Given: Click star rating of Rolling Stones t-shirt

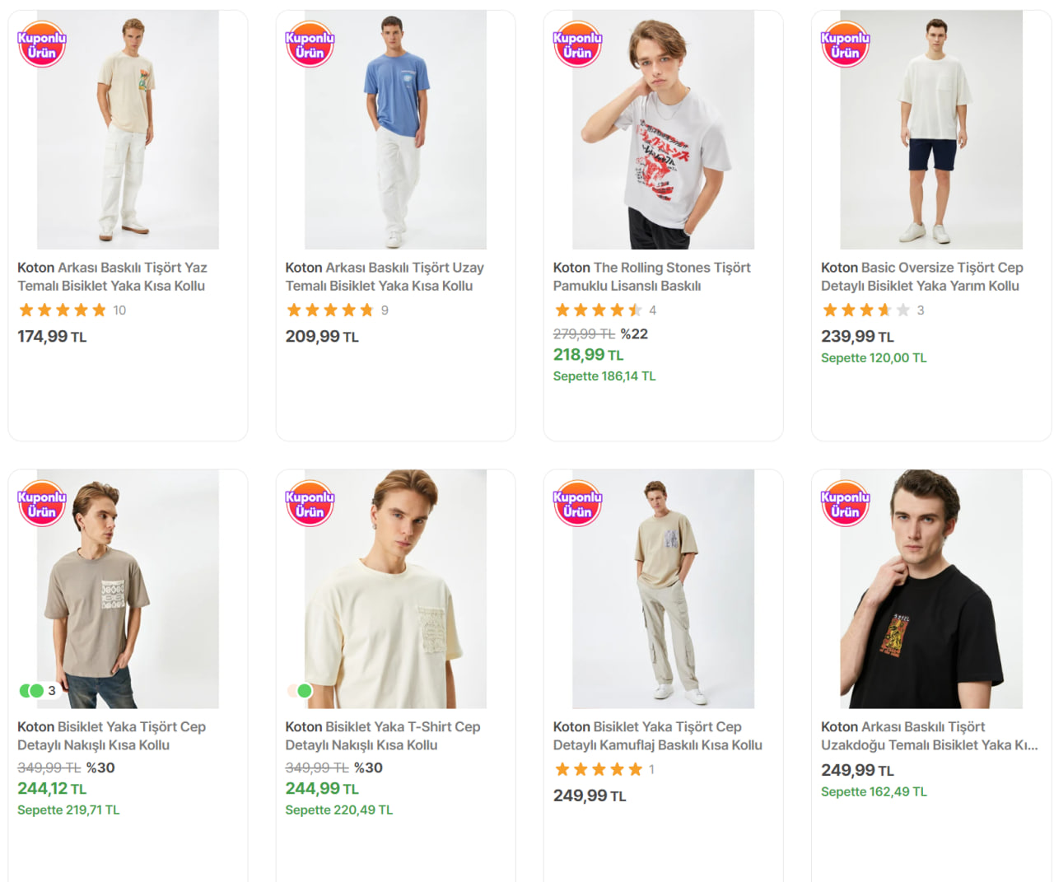Looking at the screenshot, I should 598,310.
